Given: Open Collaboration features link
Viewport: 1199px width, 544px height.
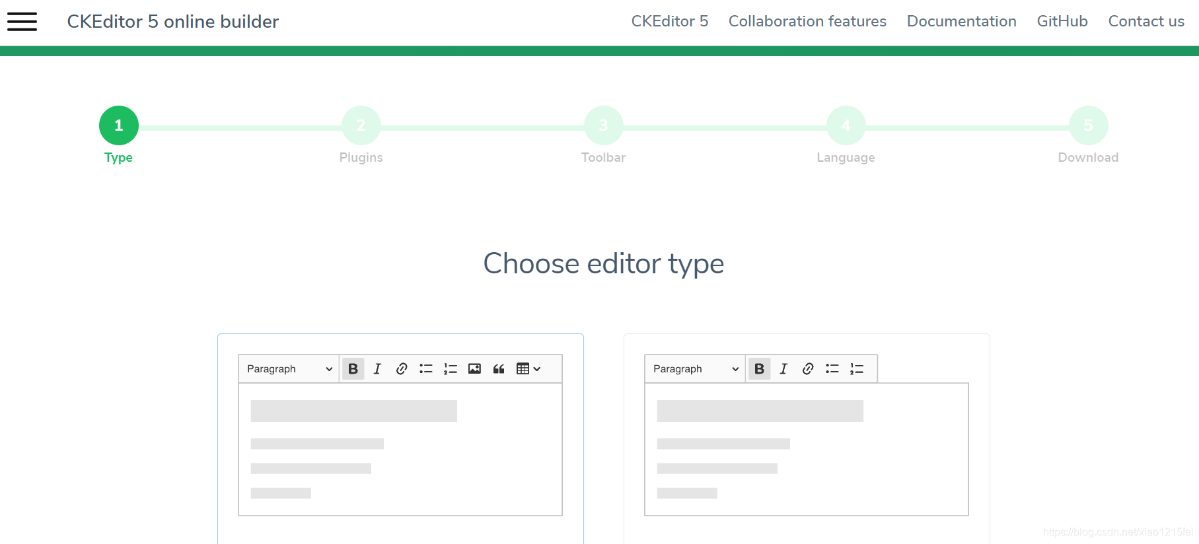Looking at the screenshot, I should [807, 21].
